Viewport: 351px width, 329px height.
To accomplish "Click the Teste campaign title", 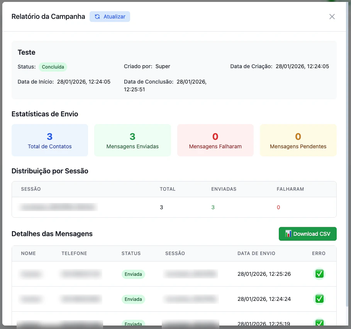I will pyautogui.click(x=26, y=52).
